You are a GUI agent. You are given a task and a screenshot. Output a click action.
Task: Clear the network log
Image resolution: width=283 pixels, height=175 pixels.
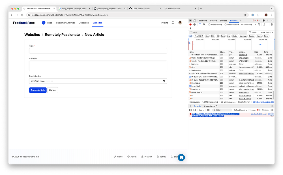(195, 25)
